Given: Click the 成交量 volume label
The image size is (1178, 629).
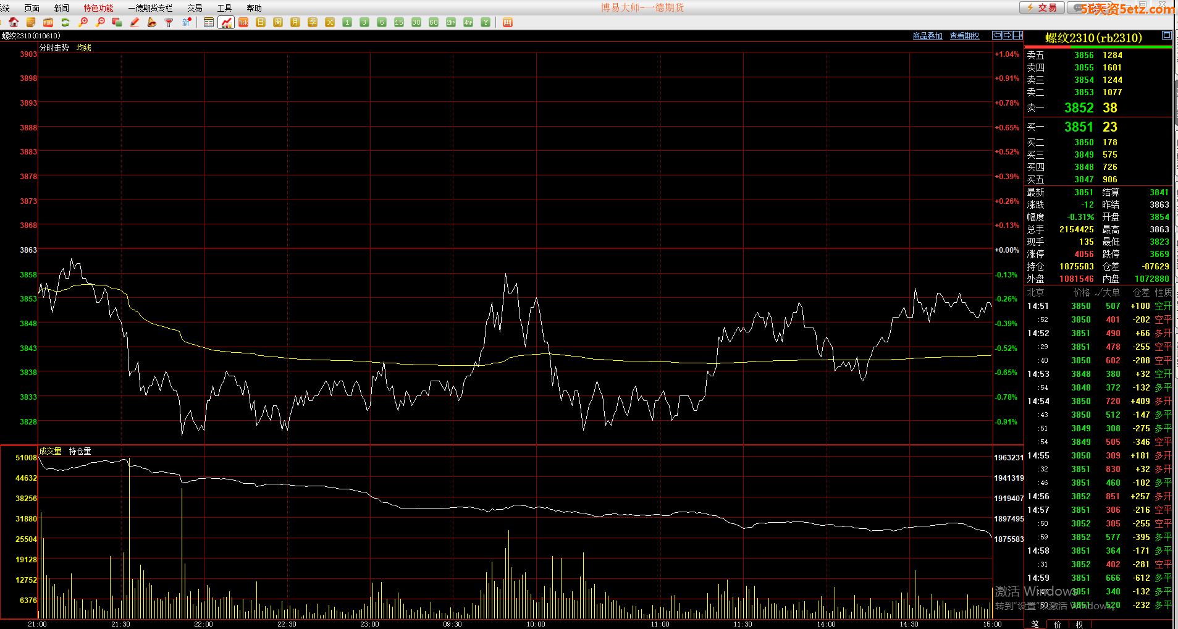Looking at the screenshot, I should click(x=50, y=451).
